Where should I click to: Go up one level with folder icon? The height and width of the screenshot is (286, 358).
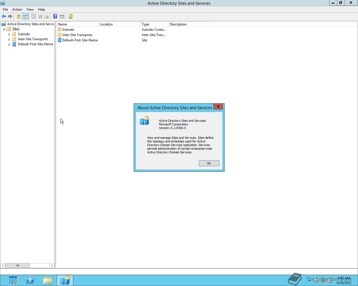click(18, 16)
